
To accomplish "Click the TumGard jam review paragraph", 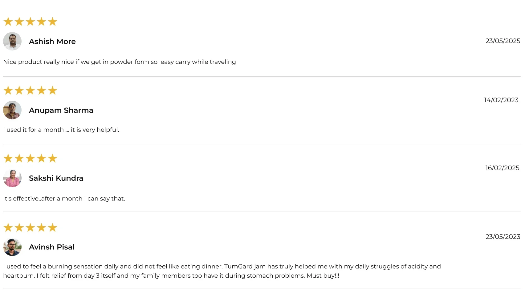I will point(222,271).
